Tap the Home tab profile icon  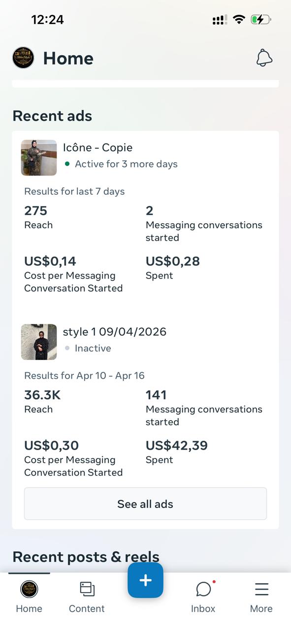click(29, 589)
